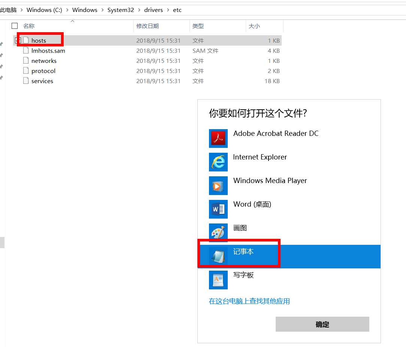Select the services file
The image size is (406, 347).
42,81
